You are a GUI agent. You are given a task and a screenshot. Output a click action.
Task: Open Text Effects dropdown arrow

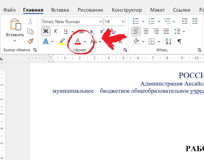click(52, 42)
